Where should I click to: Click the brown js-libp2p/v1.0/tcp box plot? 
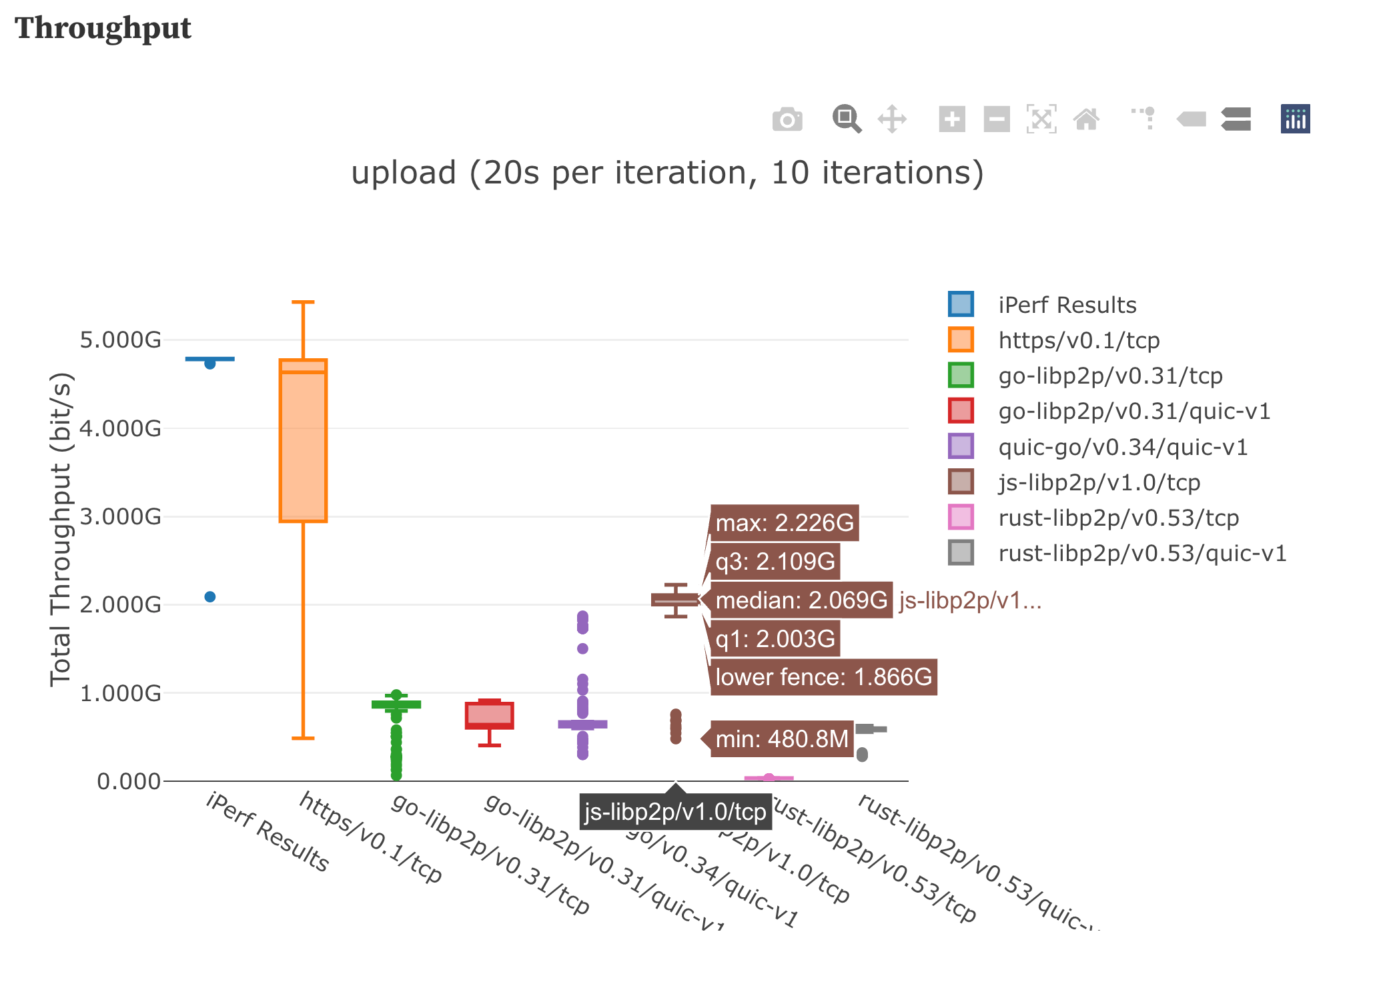pos(674,600)
